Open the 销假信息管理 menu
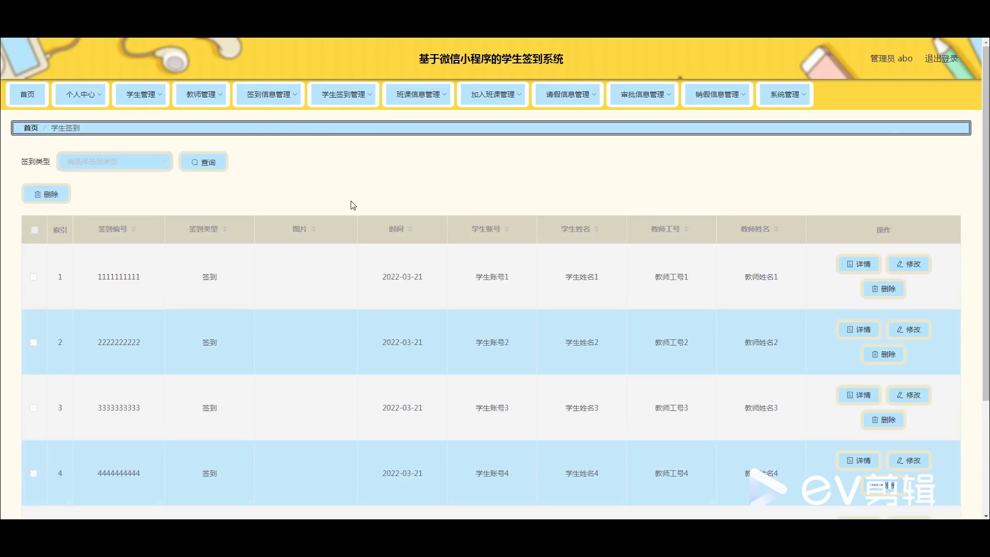The image size is (990, 557). [717, 94]
